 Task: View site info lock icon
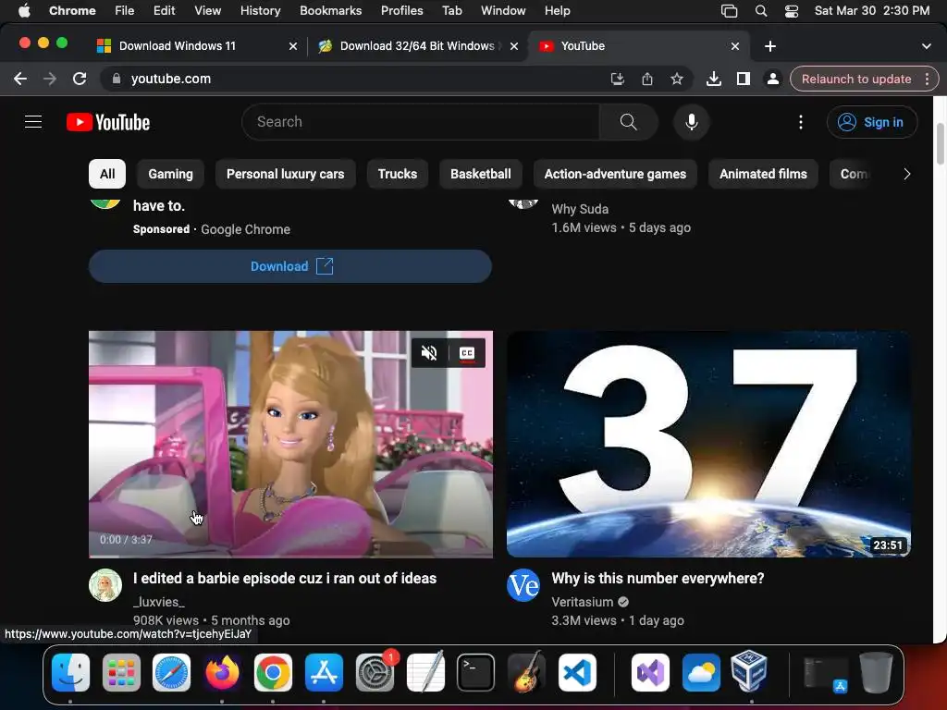[x=117, y=79]
